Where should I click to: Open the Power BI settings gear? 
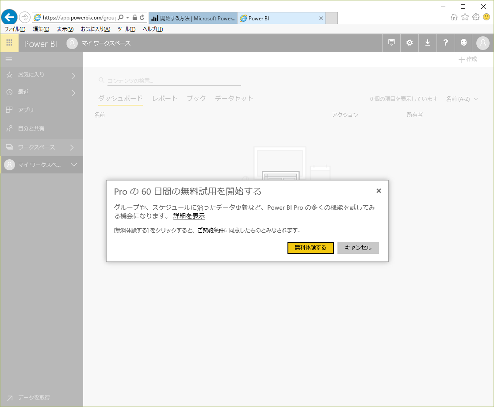coord(410,42)
